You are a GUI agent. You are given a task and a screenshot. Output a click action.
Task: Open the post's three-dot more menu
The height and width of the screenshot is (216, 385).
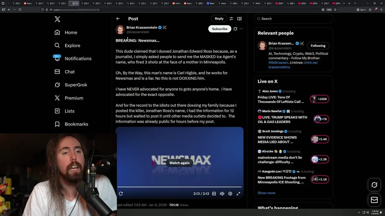tap(241, 29)
